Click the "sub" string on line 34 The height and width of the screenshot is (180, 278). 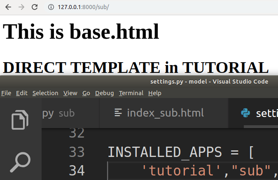tap(251, 171)
